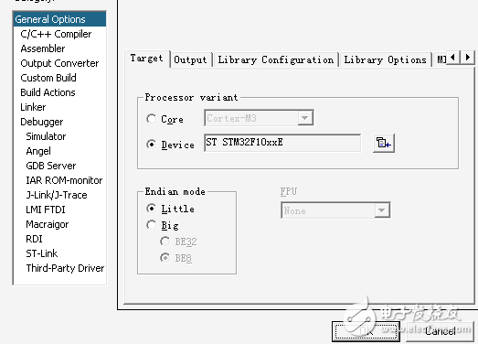
Task: Select the BE32 radio option
Action: pyautogui.click(x=165, y=242)
